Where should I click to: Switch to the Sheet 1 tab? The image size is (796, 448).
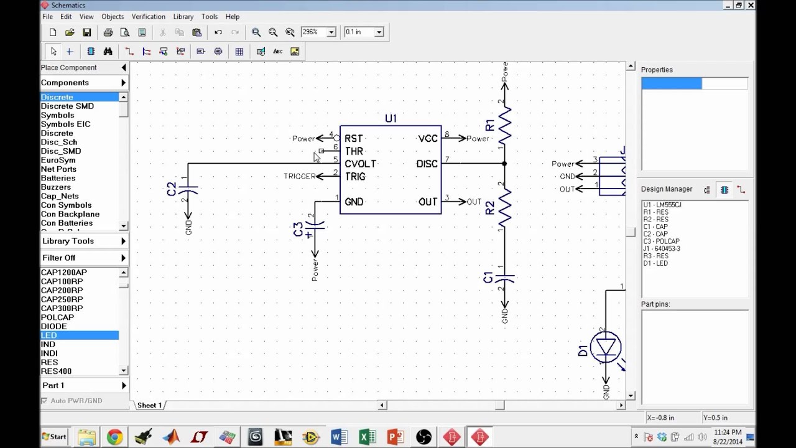pos(150,406)
